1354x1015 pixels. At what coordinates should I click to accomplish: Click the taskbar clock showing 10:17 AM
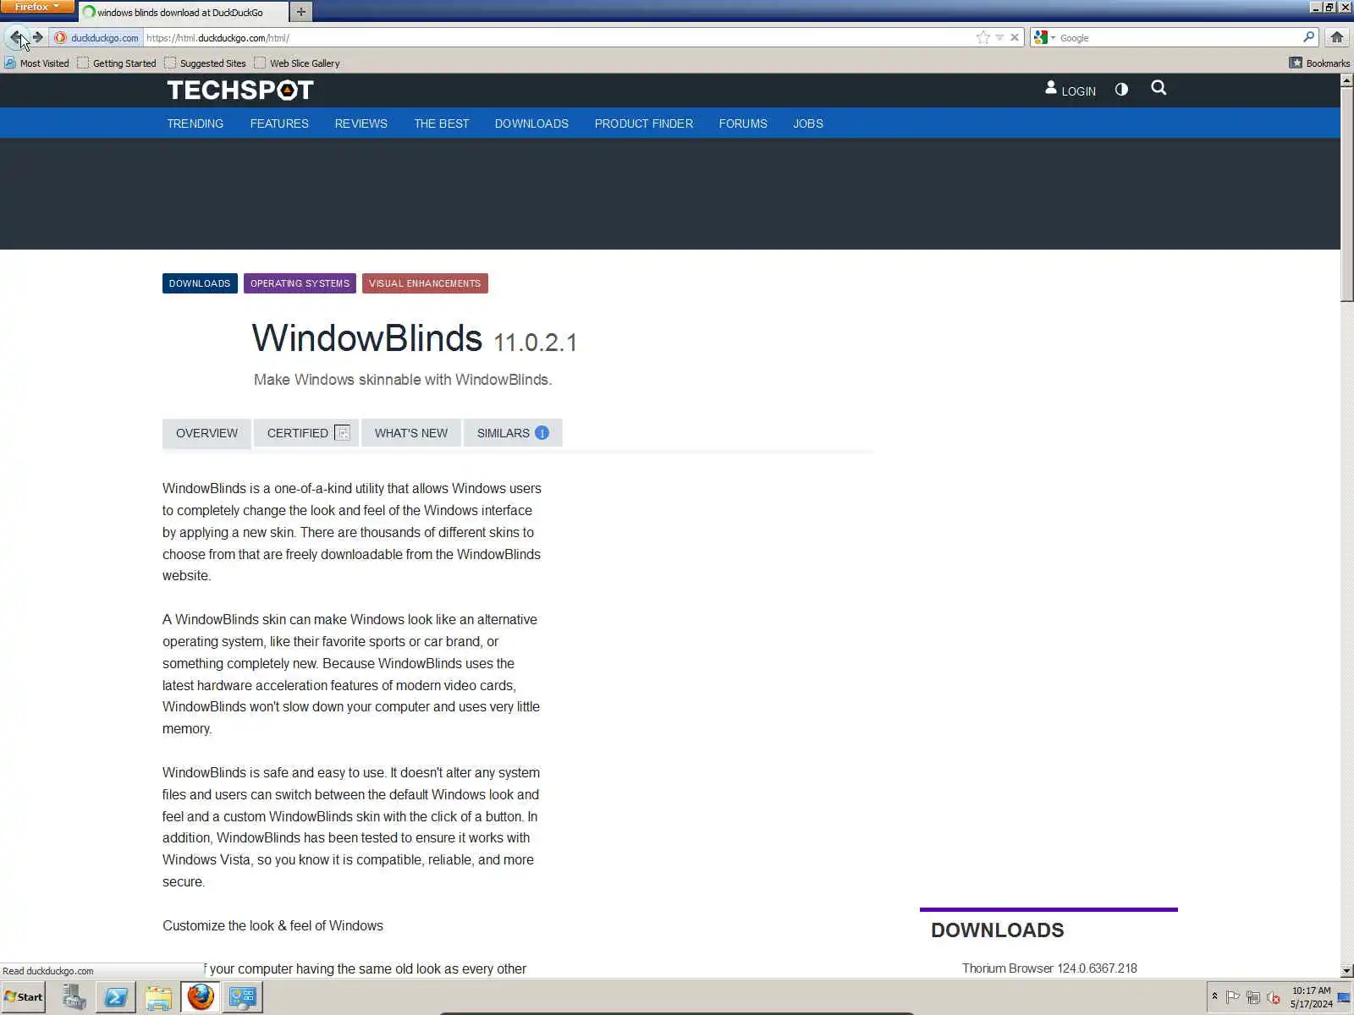click(x=1311, y=997)
